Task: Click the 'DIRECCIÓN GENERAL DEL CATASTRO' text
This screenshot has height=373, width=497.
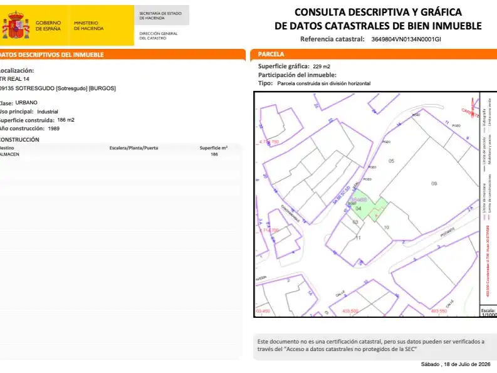Action: pos(158,36)
